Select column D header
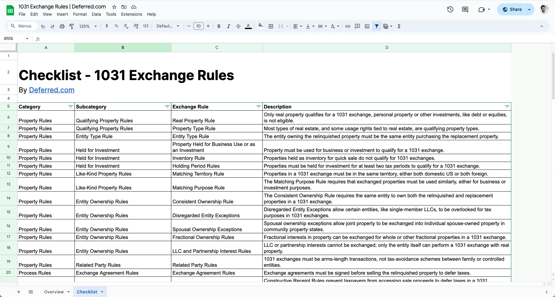The width and height of the screenshot is (555, 297). click(x=387, y=47)
